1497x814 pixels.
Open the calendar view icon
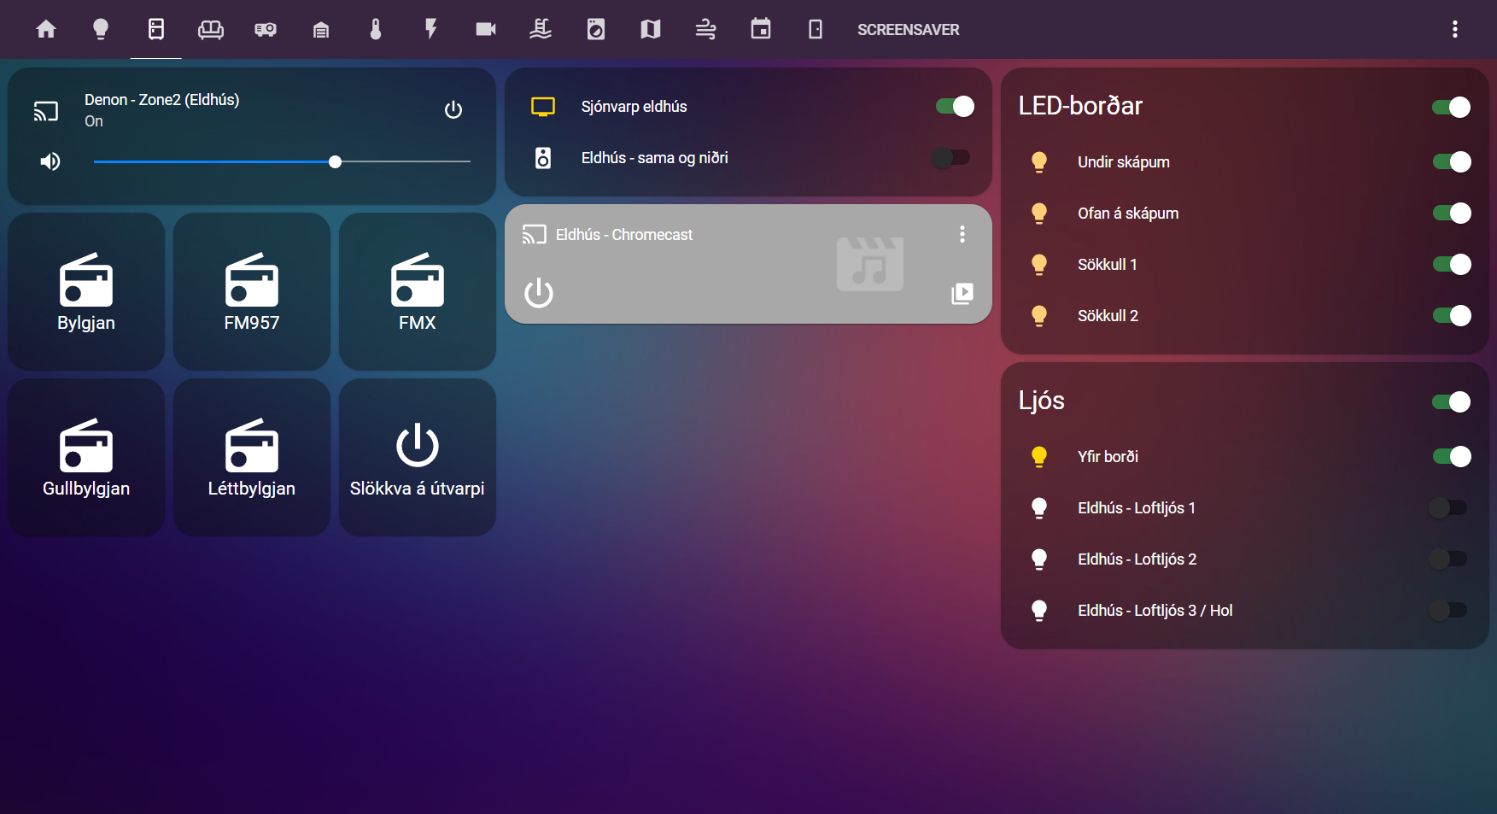point(760,30)
